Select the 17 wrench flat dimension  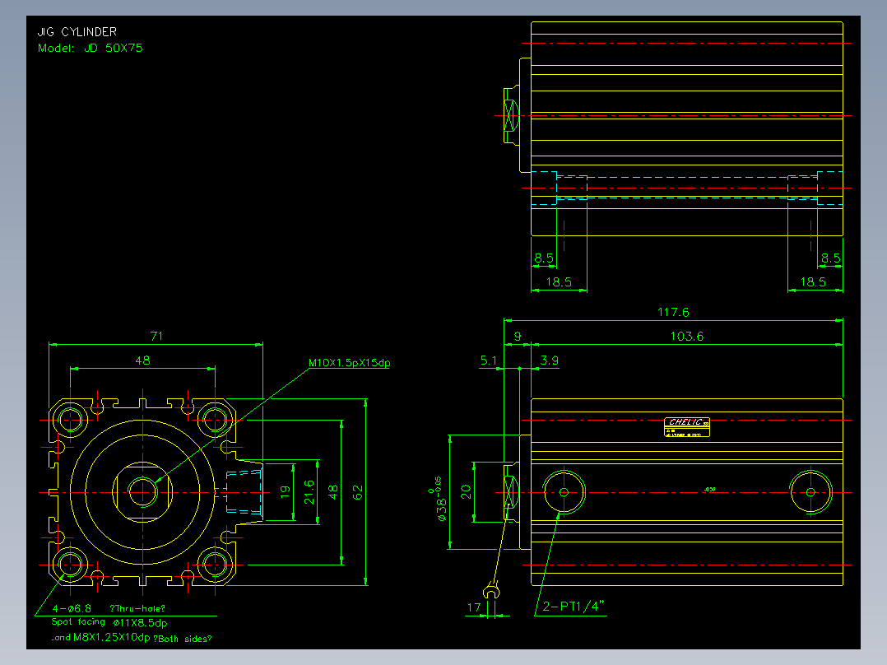[x=474, y=607]
